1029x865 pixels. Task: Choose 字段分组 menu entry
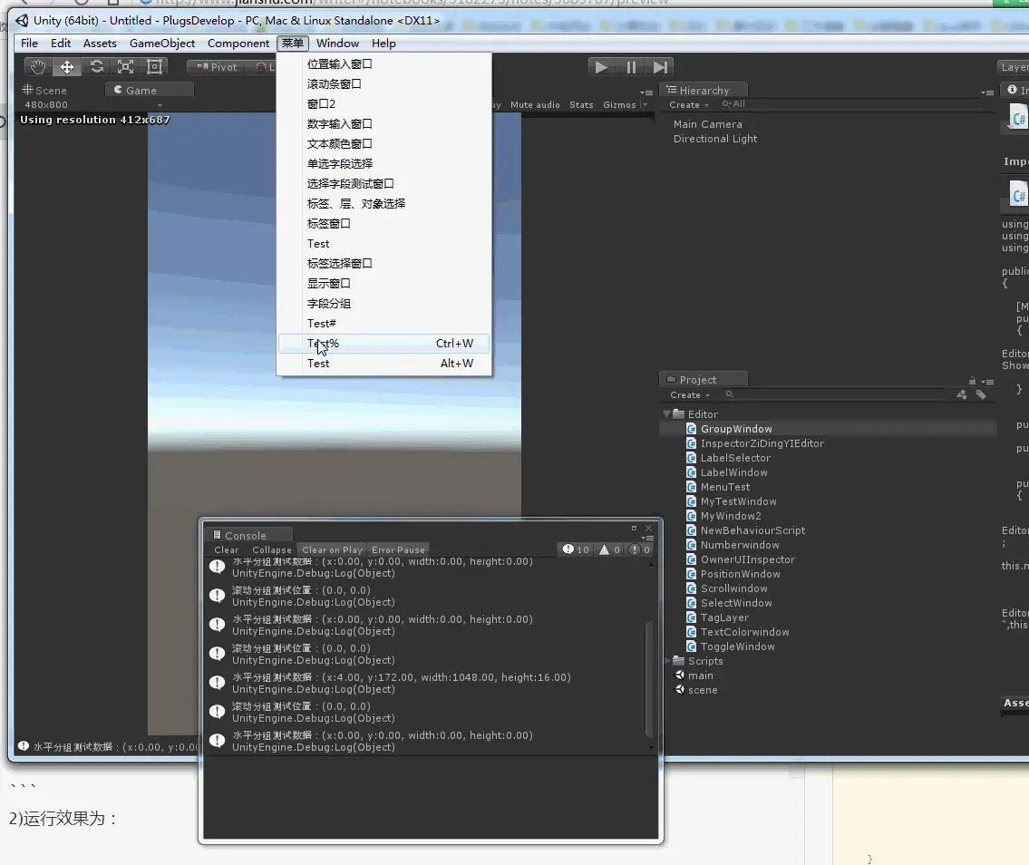[x=383, y=303]
